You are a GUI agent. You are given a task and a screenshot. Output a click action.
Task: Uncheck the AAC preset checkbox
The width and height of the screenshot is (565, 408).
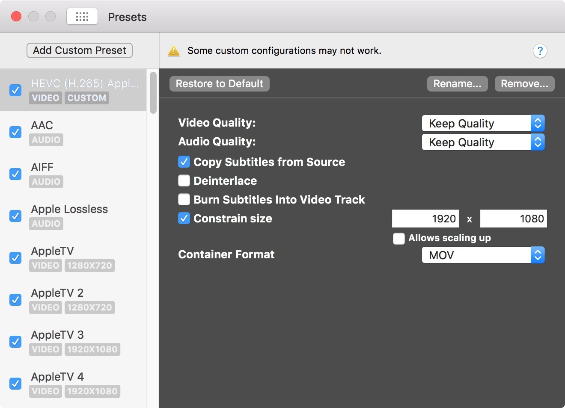pos(15,132)
